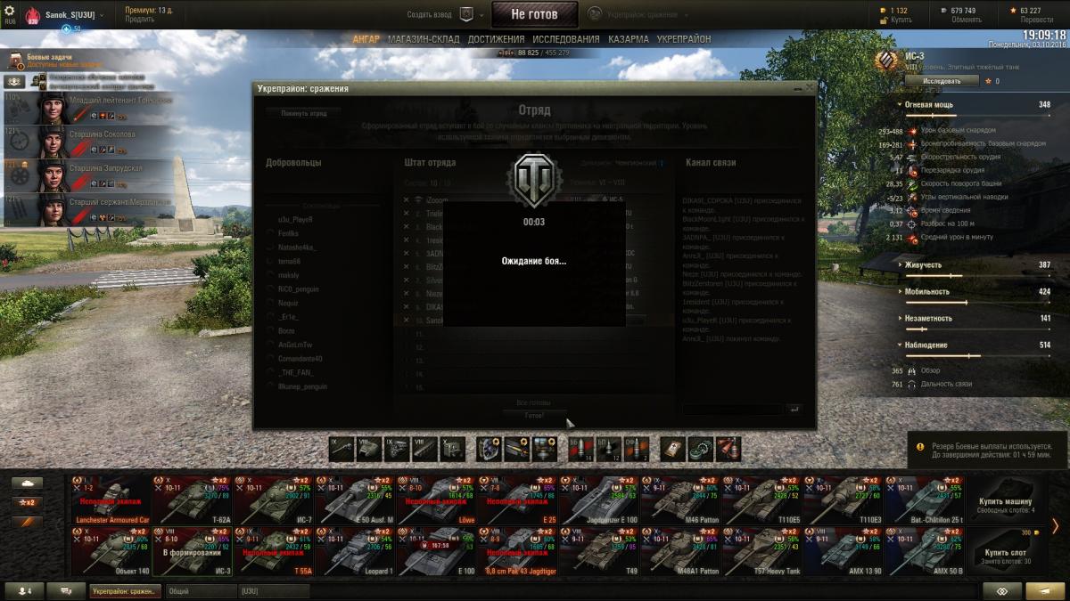Open the radio module slot
Screen dimensions: 1070x601
[453, 449]
